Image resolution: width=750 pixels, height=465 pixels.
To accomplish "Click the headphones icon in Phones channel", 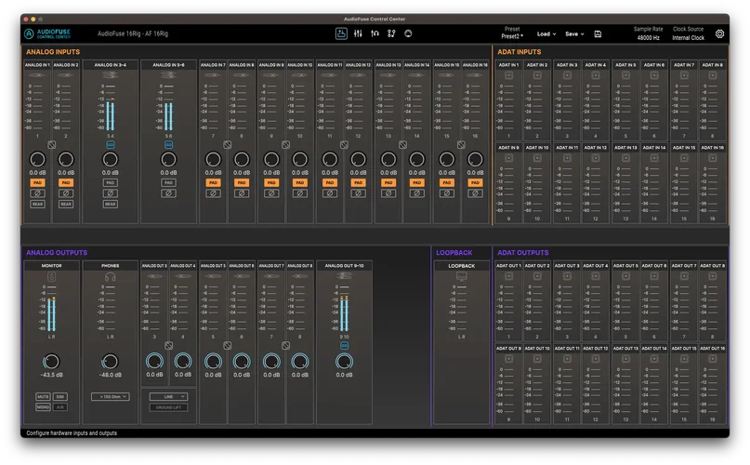I will pos(110,275).
